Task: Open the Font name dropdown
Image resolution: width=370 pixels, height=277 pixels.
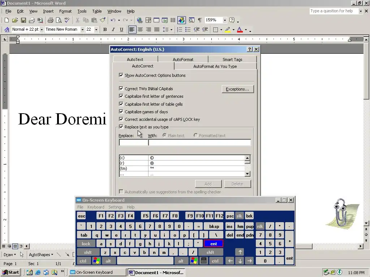Action: pos(82,30)
